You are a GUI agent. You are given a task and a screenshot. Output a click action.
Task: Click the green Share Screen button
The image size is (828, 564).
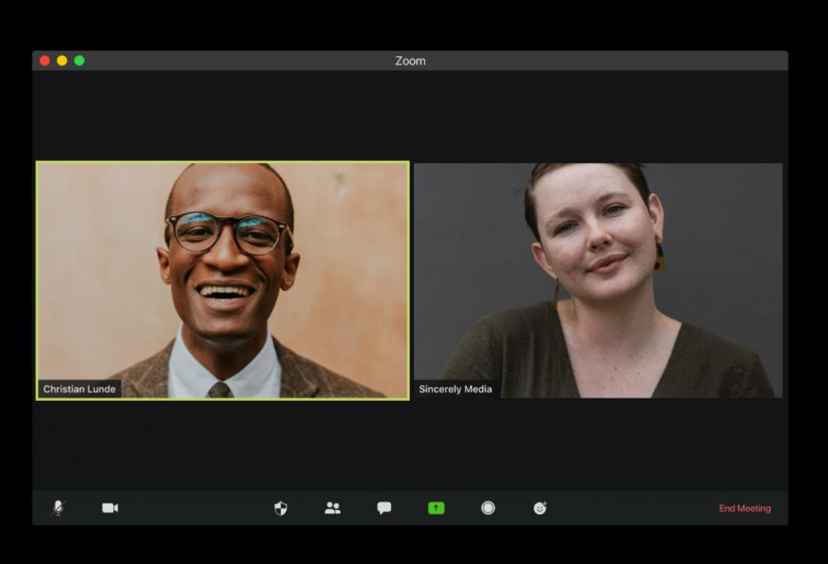(x=436, y=508)
